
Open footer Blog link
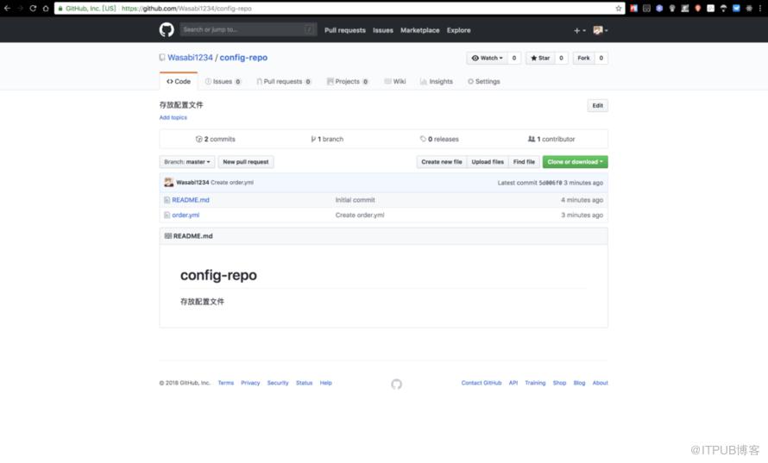[x=579, y=383]
